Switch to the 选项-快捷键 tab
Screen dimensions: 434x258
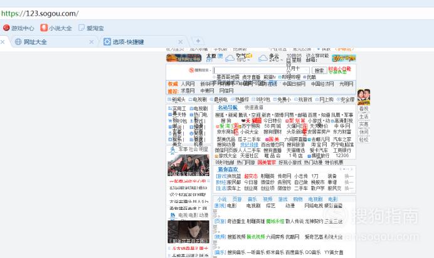144,42
